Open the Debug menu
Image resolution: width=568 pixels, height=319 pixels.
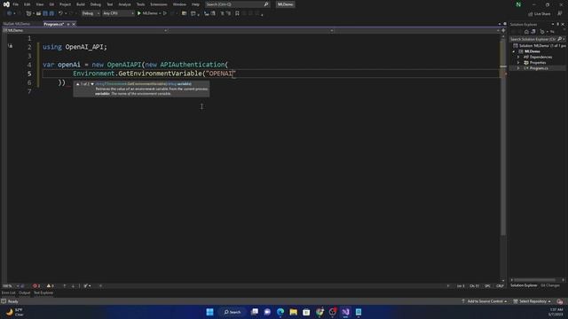tap(96, 4)
